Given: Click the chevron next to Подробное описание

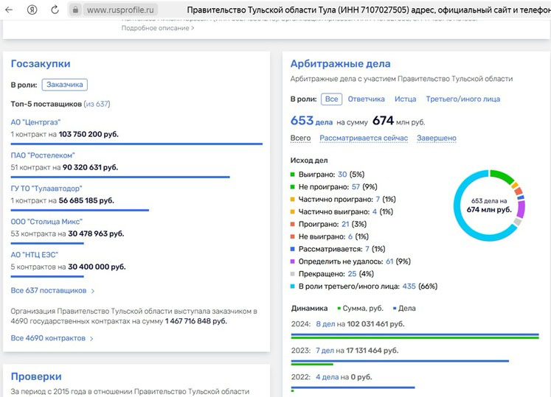Looking at the screenshot, I should tap(193, 28).
